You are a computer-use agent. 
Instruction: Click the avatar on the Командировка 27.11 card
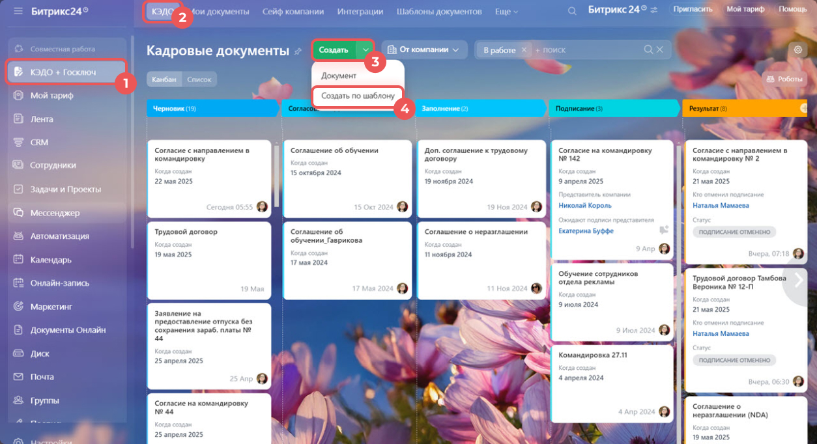coord(664,411)
